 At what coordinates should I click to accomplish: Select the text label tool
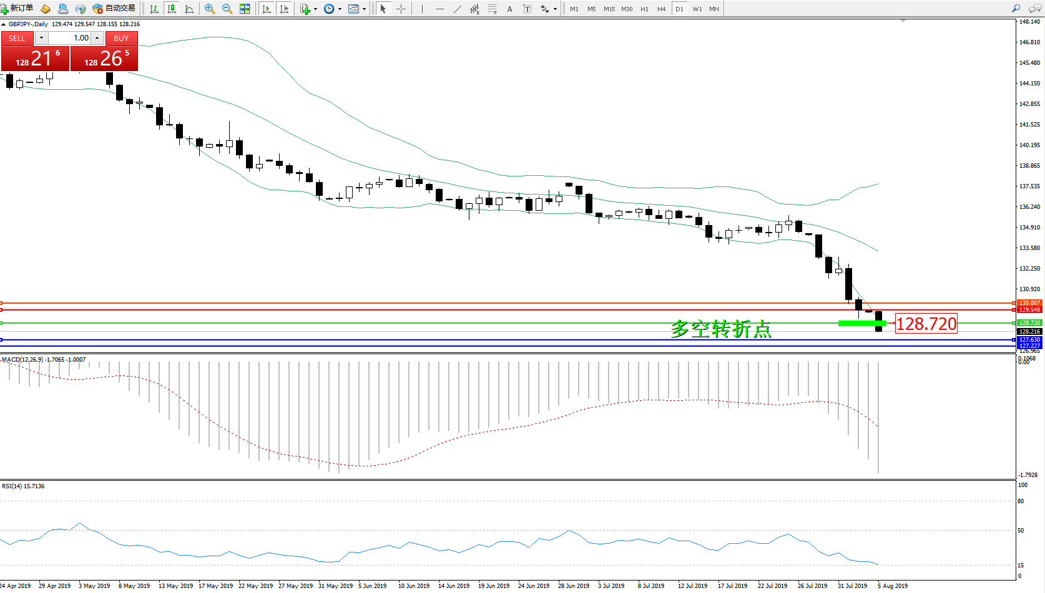point(527,9)
